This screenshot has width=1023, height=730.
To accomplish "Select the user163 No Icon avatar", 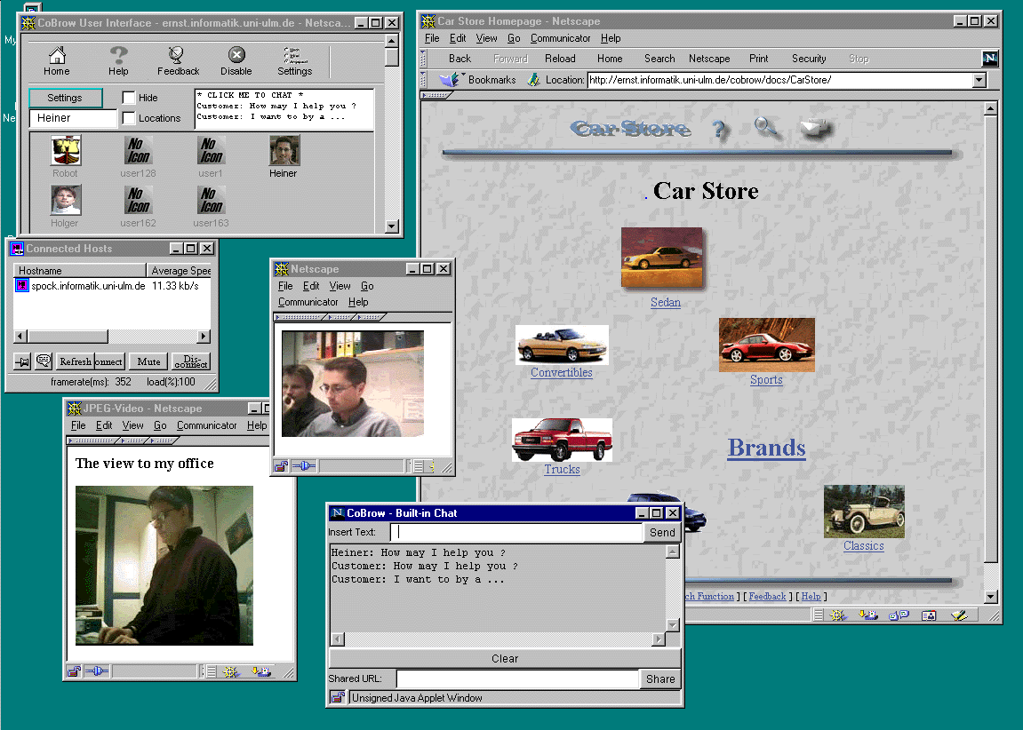I will click(211, 200).
